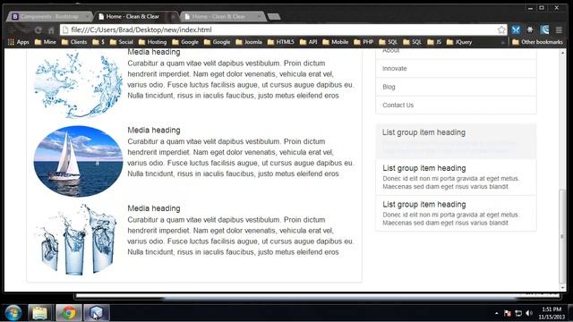
Task: Click the puzzle-piece extension icon in toolbar
Action: point(530,30)
